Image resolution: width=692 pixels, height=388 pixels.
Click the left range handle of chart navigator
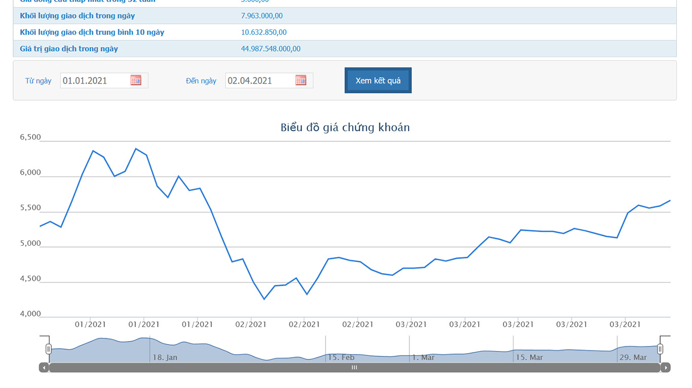point(49,349)
